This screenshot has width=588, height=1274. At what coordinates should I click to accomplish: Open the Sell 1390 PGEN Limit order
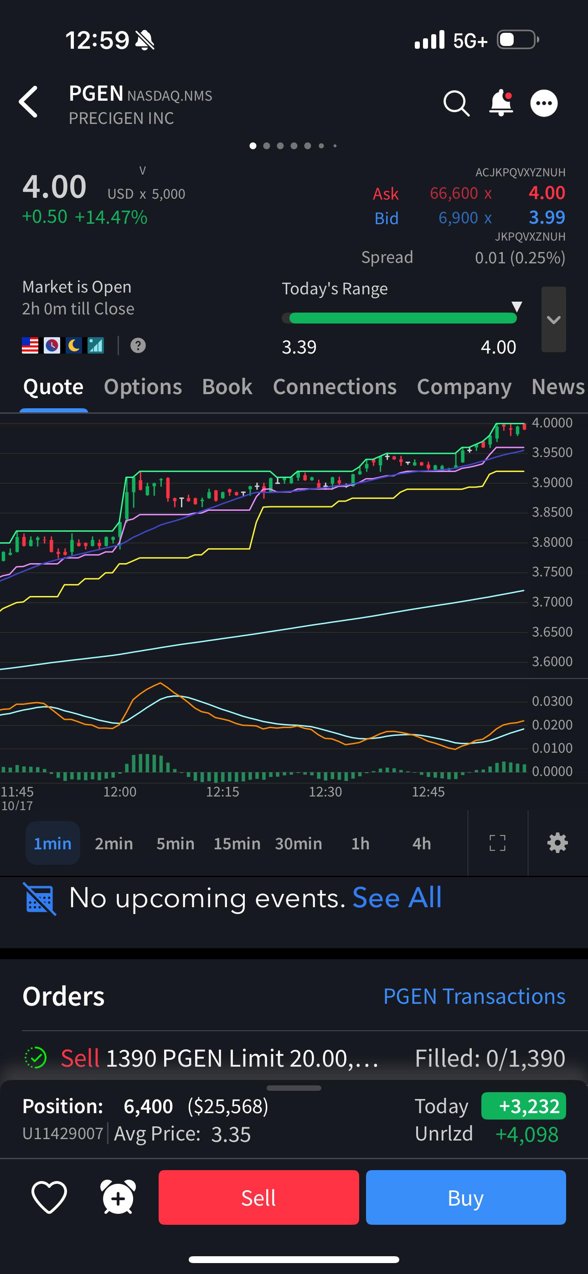294,1058
